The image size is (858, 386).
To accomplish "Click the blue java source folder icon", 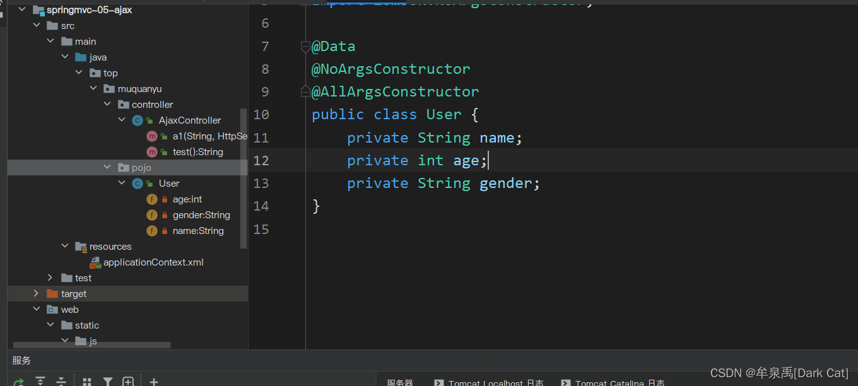I will pos(81,57).
